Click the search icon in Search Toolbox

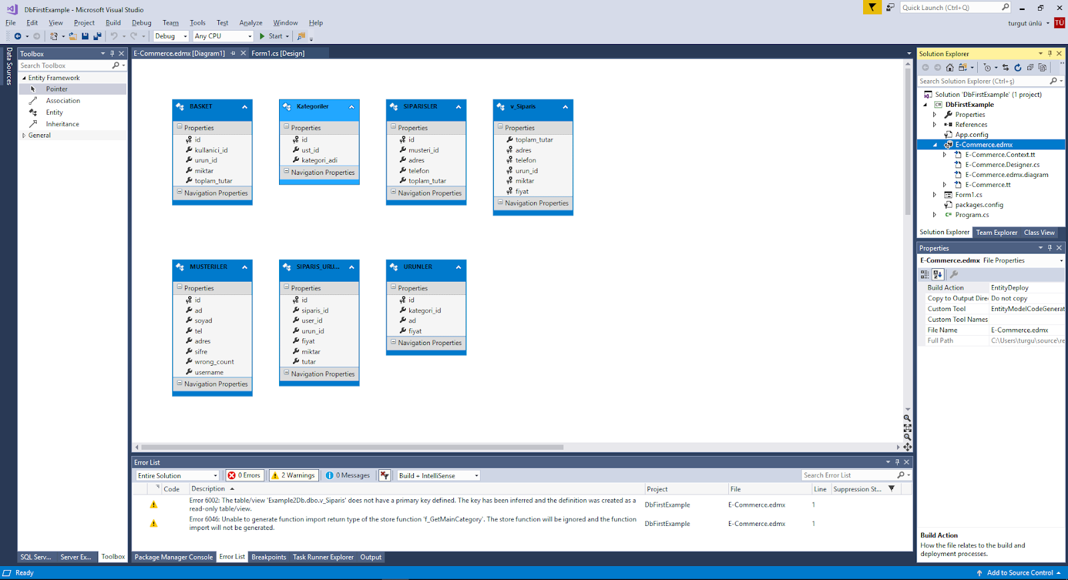point(115,65)
